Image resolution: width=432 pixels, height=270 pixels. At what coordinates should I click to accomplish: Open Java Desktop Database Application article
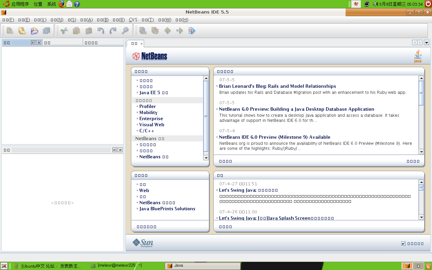coord(297,109)
